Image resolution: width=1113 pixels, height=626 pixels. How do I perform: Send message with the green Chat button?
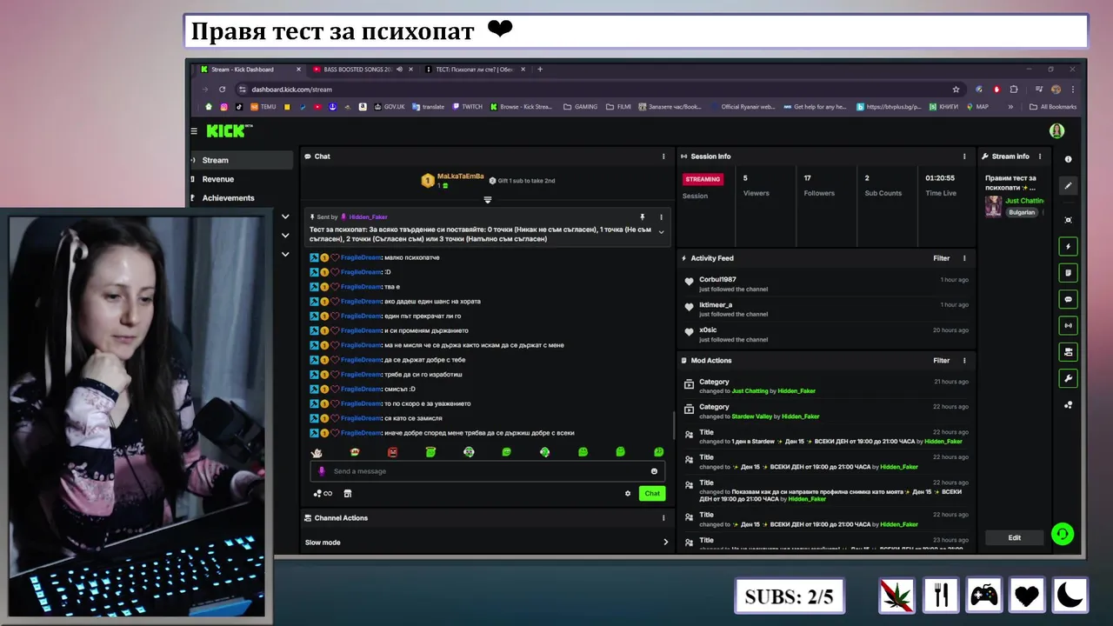click(652, 493)
